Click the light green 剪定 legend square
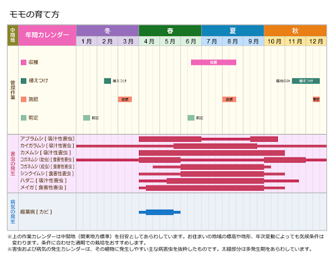The width and height of the screenshot is (334, 258). [x=23, y=118]
